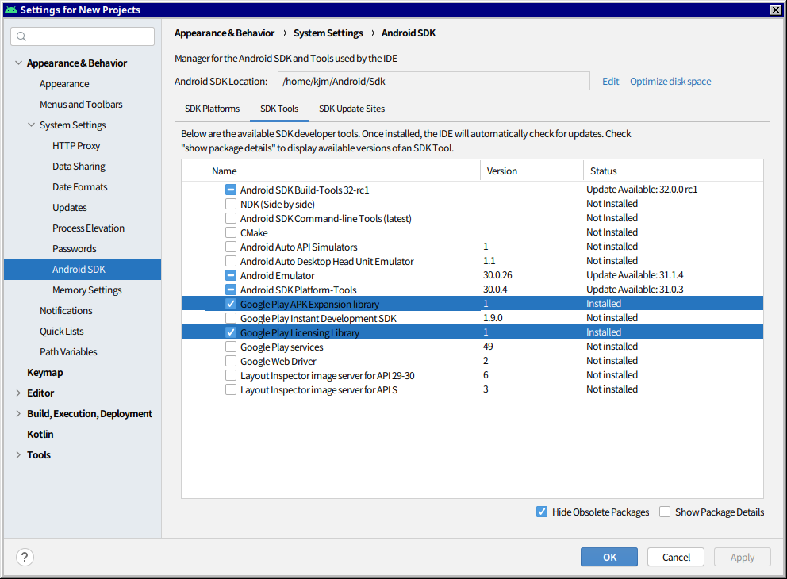Select Android Auto Desktop Head Unit Emulator checkbox
787x579 pixels.
(x=231, y=262)
